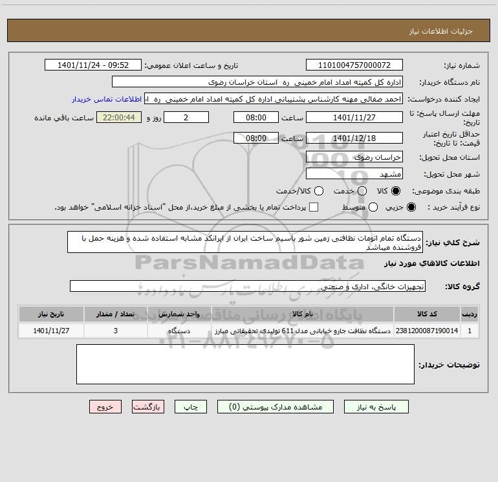Click the خروج exit button
Screen dimensions: 498x482
pos(105,407)
